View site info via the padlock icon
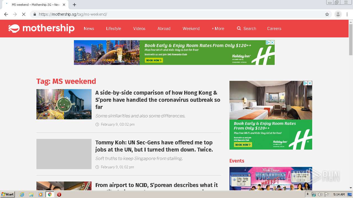The image size is (353, 198). (x=34, y=14)
